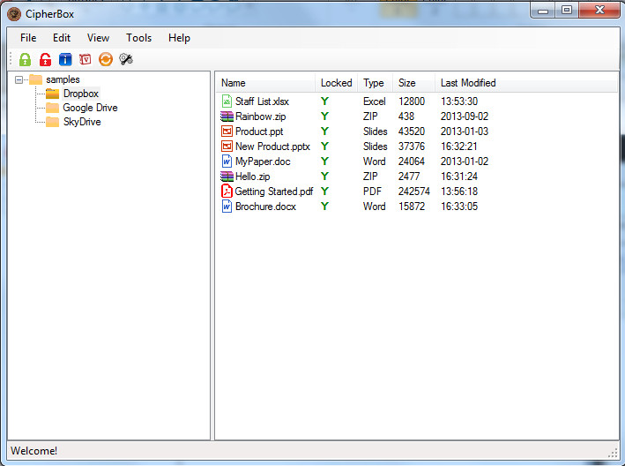Image resolution: width=625 pixels, height=466 pixels.
Task: Select the SkyDrive tree item label
Action: [82, 122]
